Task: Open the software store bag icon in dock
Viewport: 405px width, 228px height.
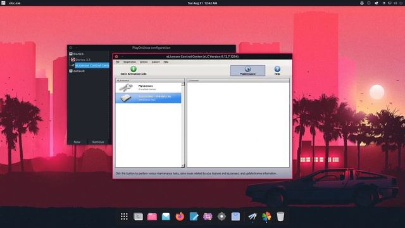Action: point(235,217)
